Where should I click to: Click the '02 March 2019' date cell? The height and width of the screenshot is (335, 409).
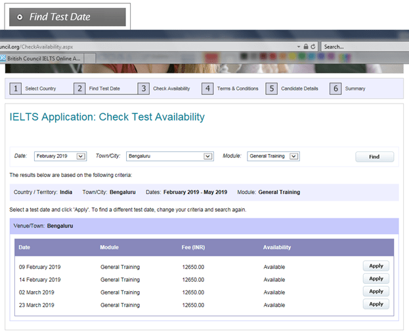pyautogui.click(x=37, y=292)
